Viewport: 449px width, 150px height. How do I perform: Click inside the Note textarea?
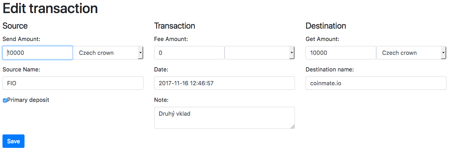coord(224,118)
